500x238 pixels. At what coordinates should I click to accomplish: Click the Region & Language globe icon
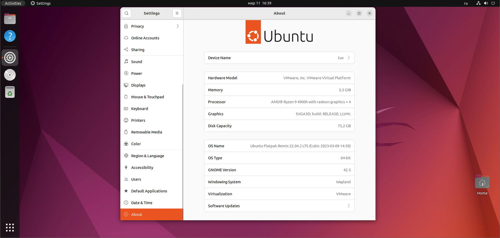126,156
